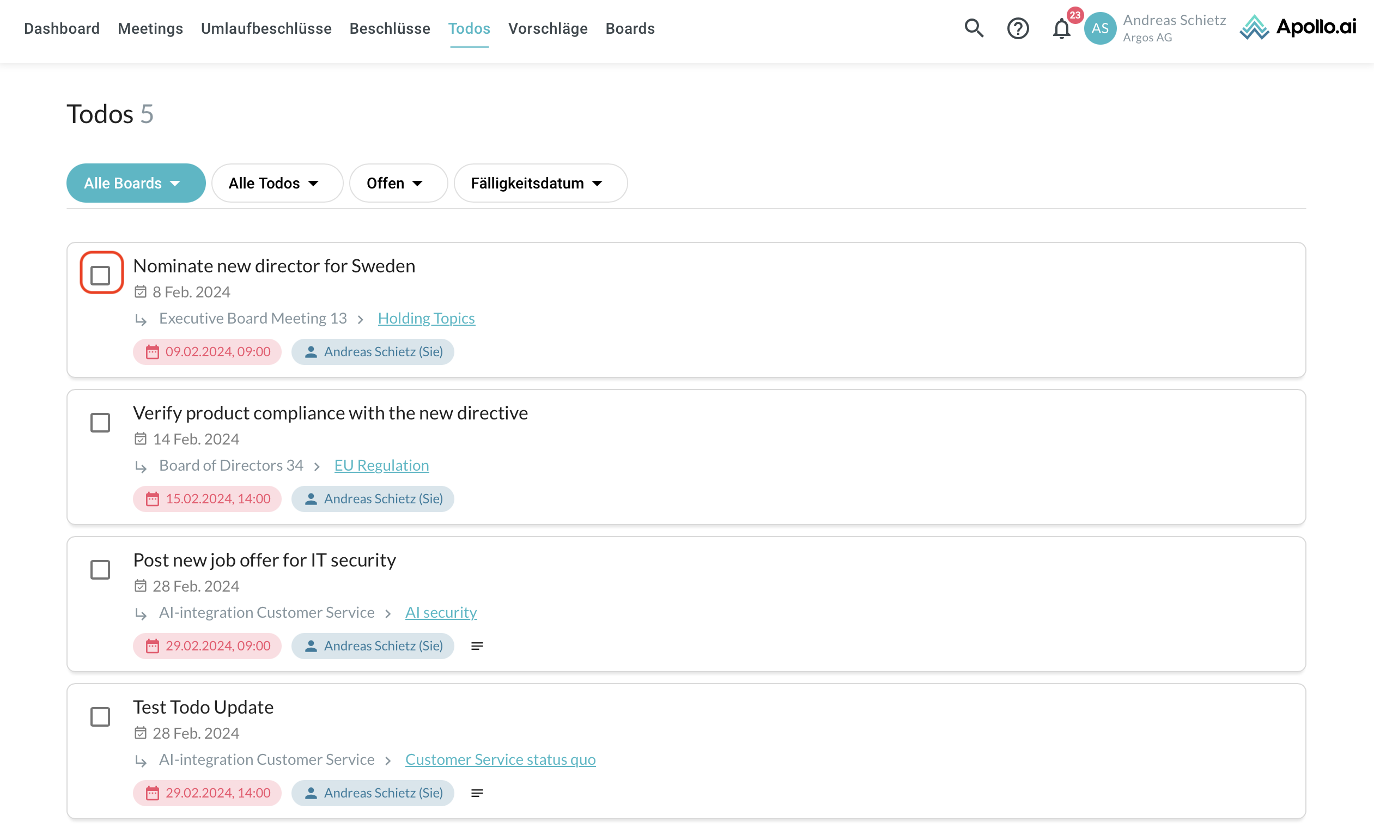Mark Verify product compliance todo done
The image size is (1374, 828).
click(x=100, y=423)
